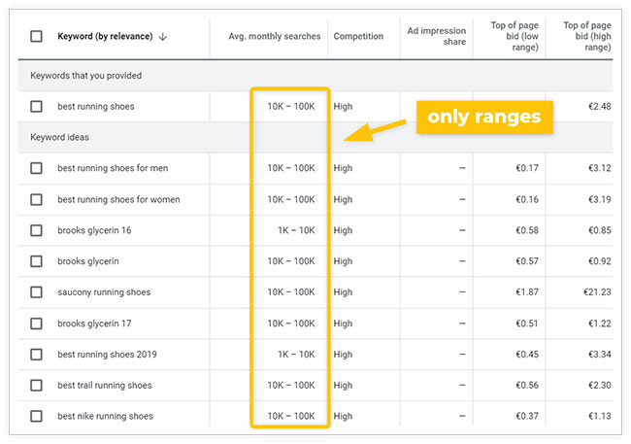Click the €21.23 high bid value

click(x=597, y=292)
